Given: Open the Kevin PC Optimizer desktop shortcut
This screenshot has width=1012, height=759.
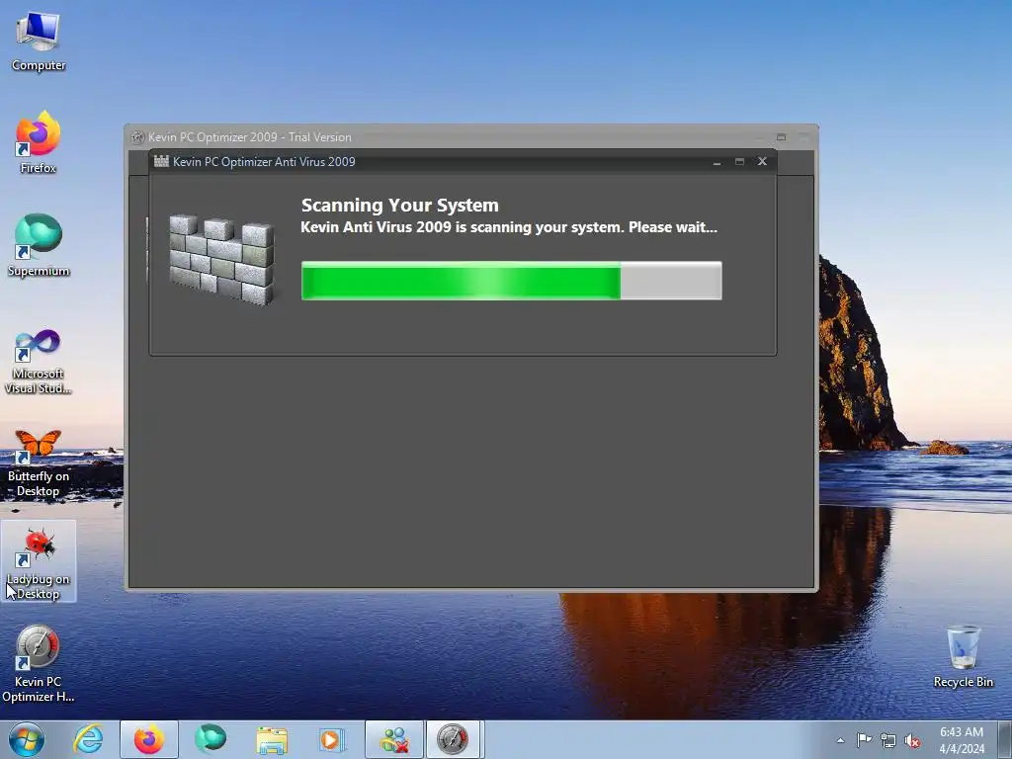Looking at the screenshot, I should [x=39, y=665].
